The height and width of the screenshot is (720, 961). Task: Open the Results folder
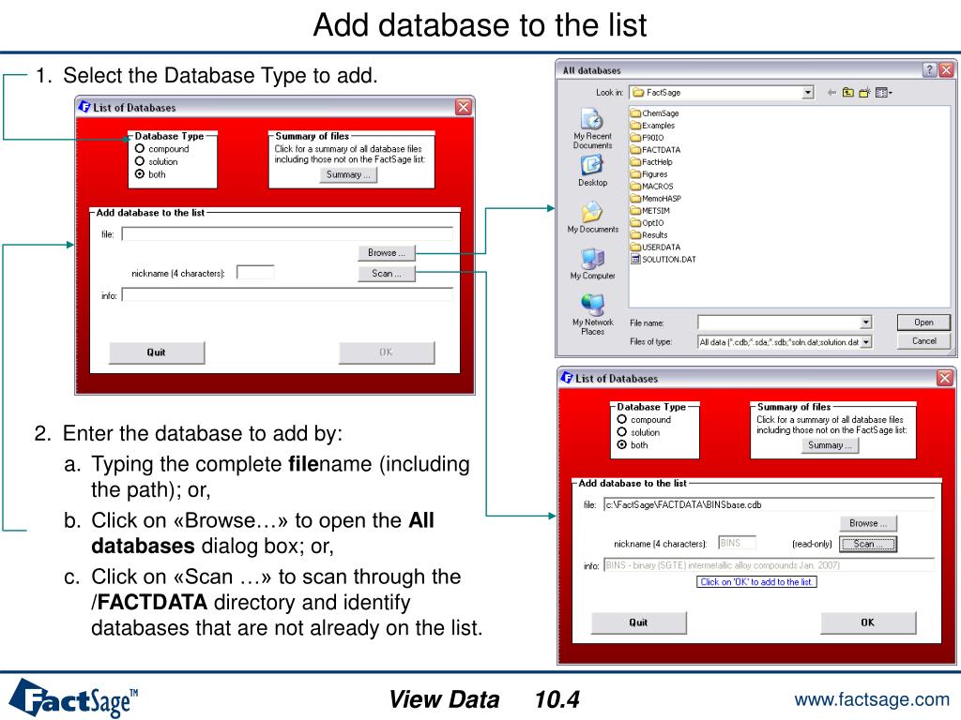pos(649,235)
